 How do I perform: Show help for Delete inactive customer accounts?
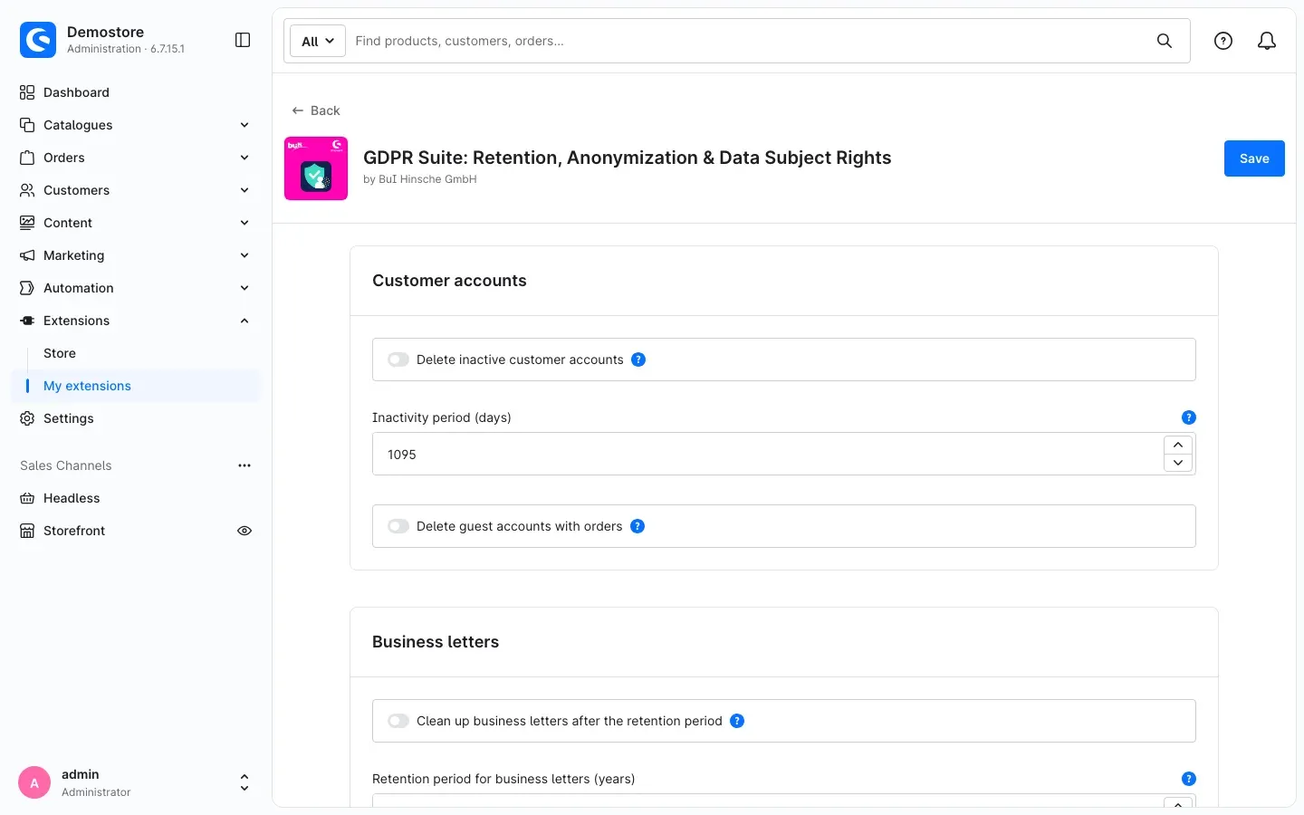pyautogui.click(x=638, y=360)
